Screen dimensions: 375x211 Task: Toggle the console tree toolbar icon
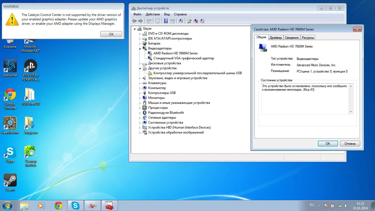point(149,21)
